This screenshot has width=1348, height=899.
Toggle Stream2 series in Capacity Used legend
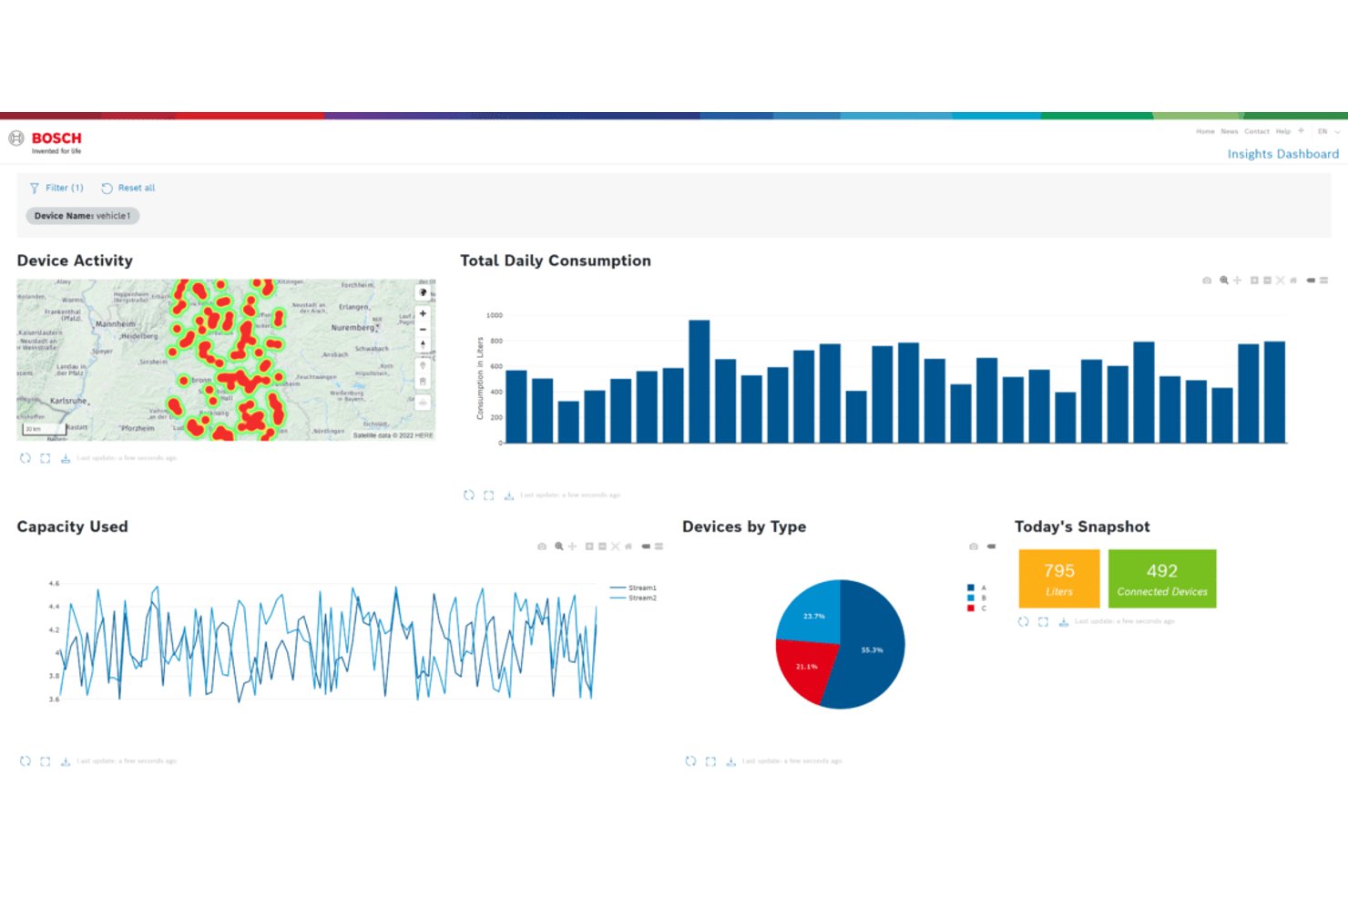(x=633, y=598)
